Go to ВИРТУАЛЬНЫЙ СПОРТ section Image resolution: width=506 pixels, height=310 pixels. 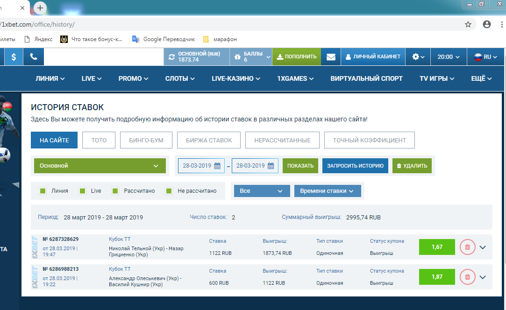point(367,78)
